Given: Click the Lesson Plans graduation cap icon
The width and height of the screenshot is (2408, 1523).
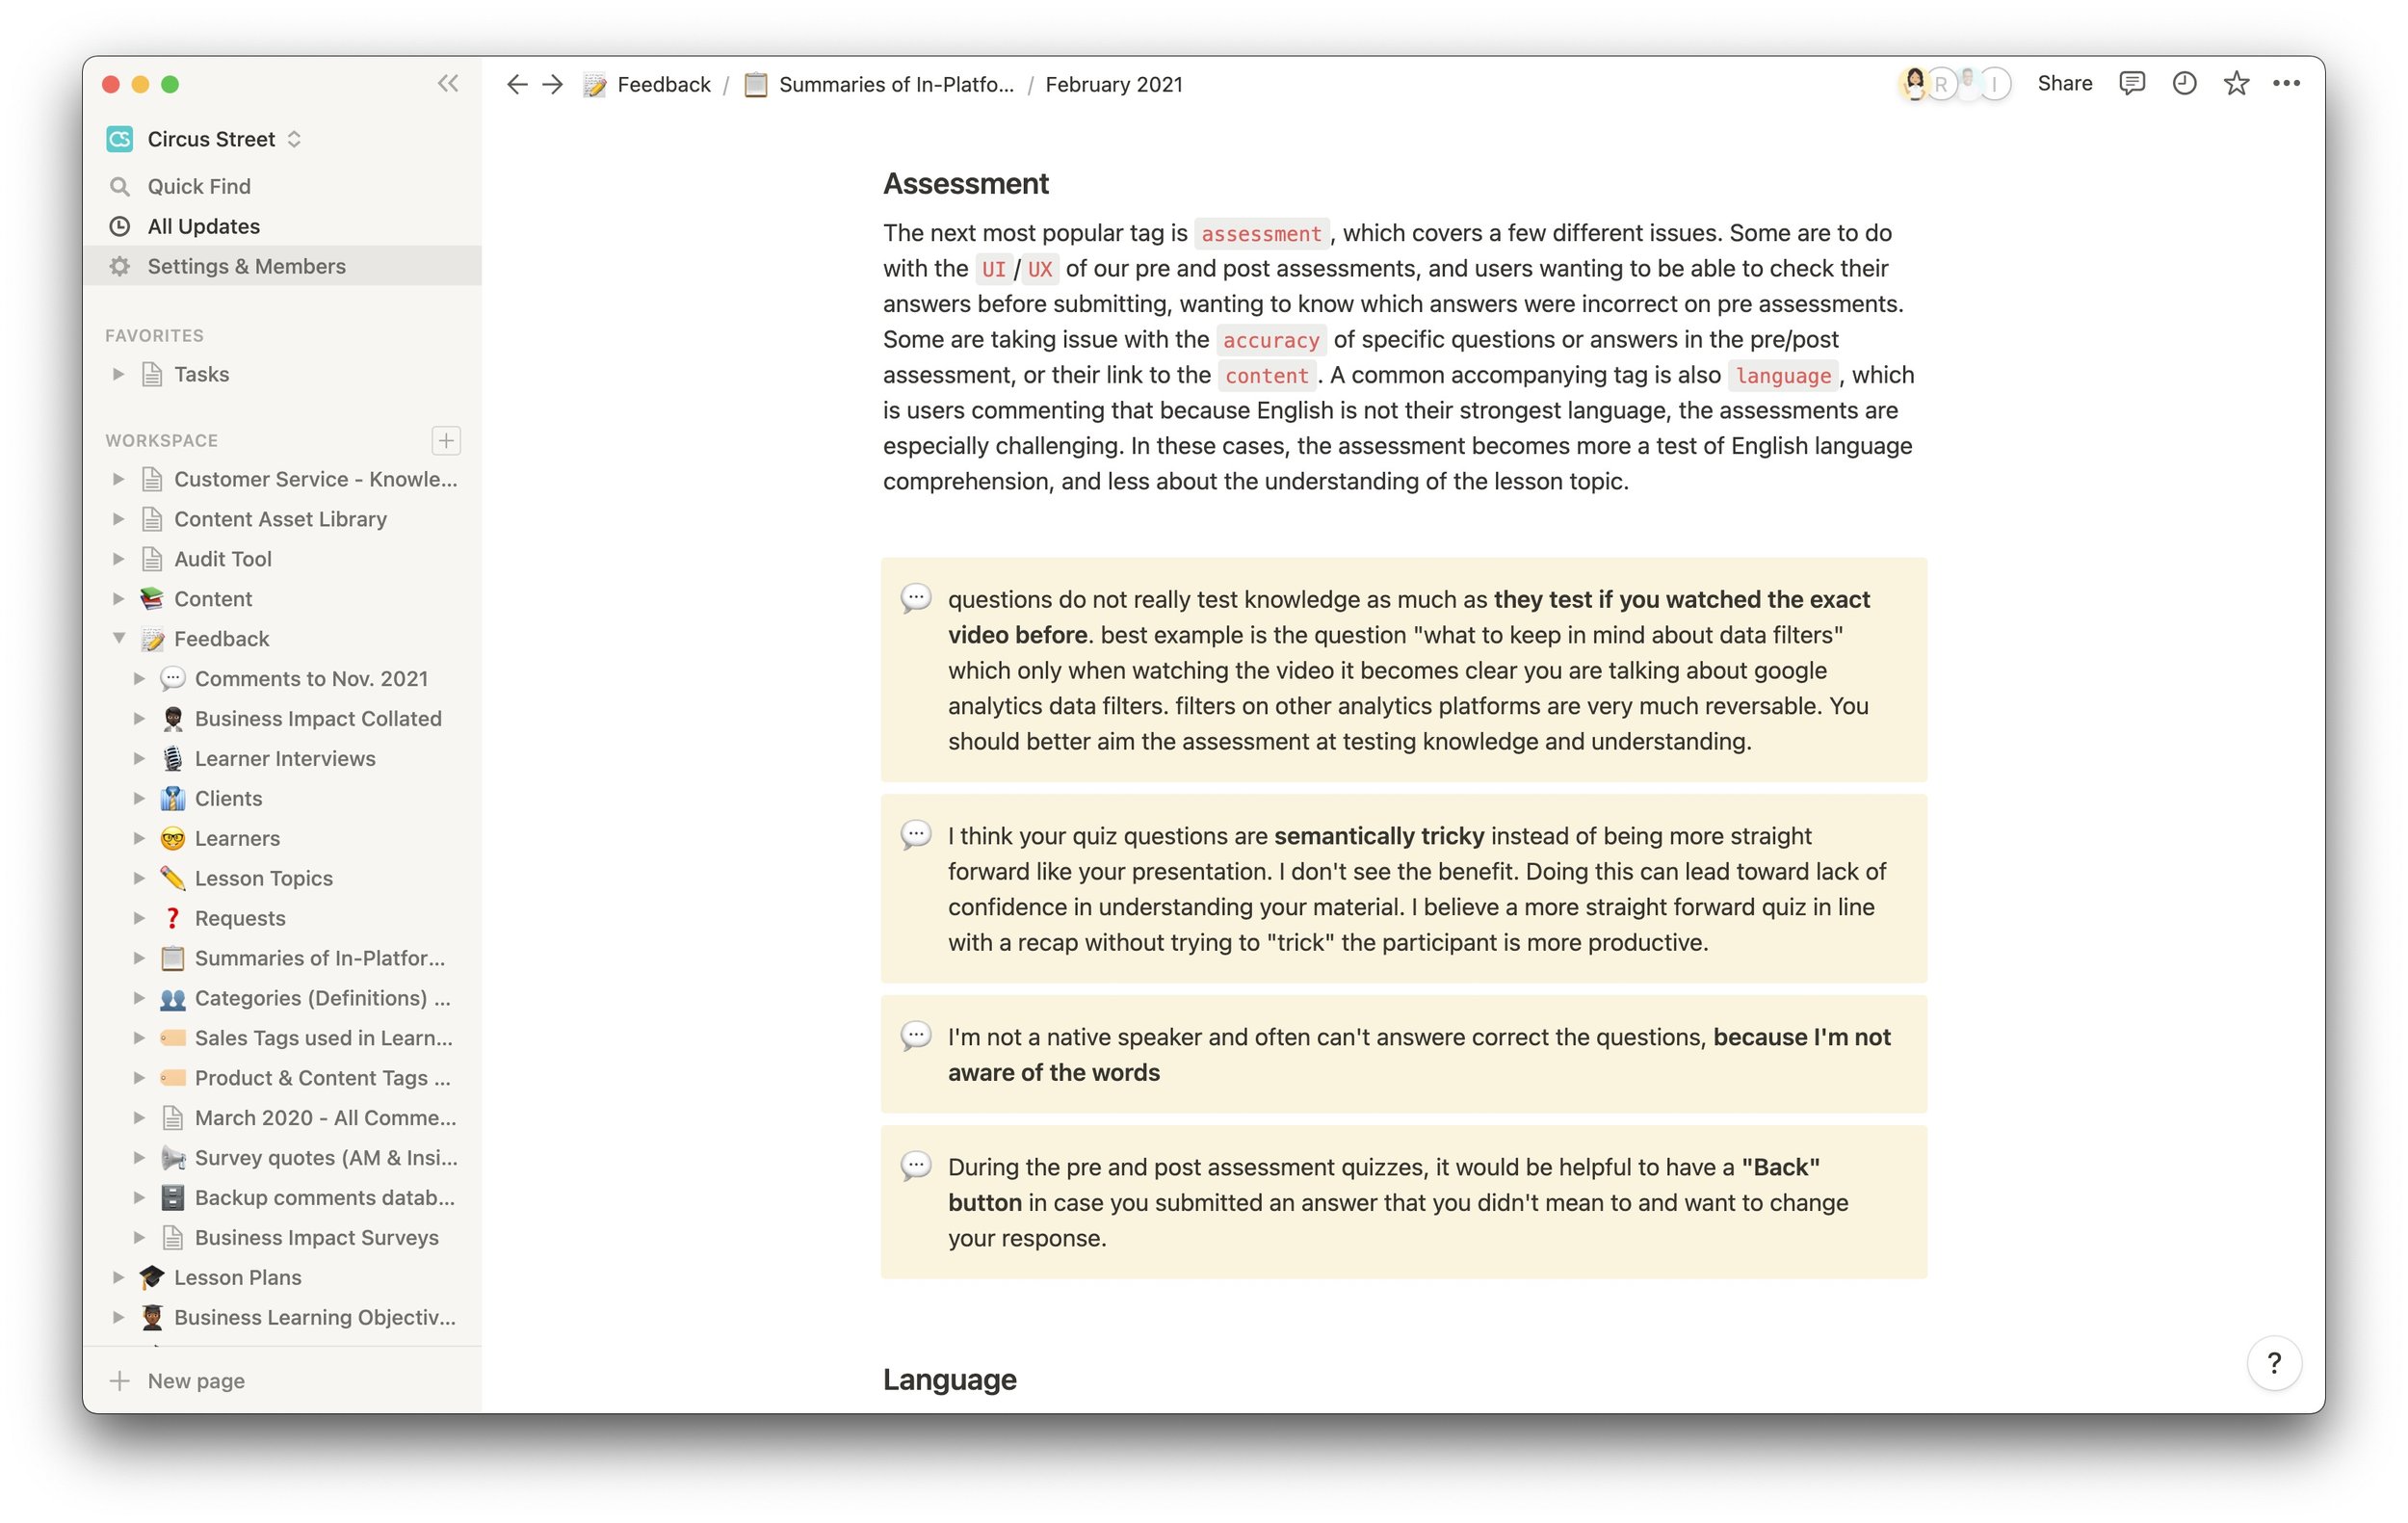Looking at the screenshot, I should point(152,1277).
